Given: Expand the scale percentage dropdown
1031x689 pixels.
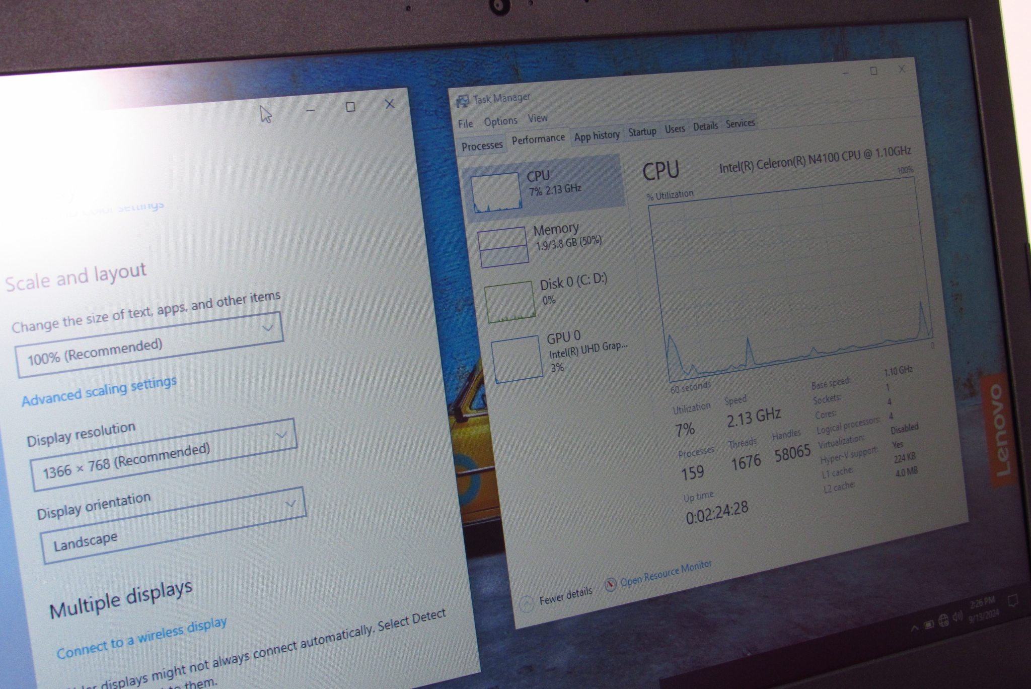Looking at the screenshot, I should pos(150,345).
